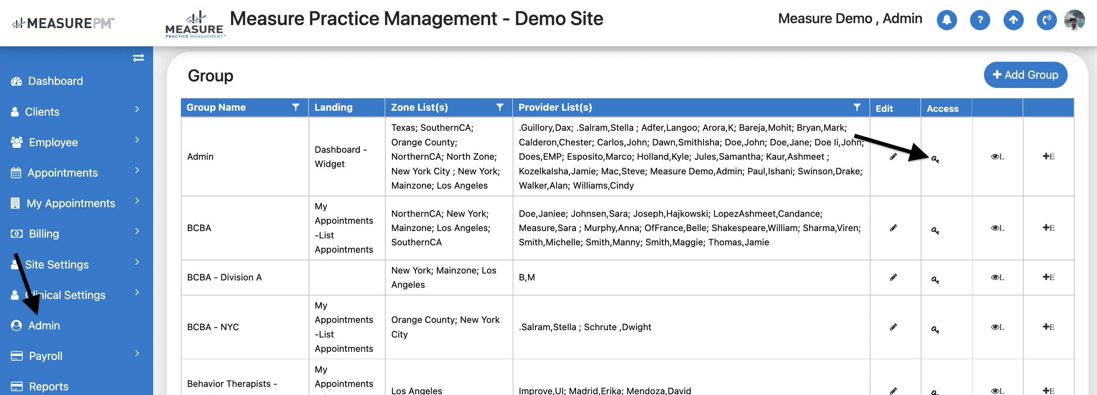Screen dimensions: 1097x395
Task: Expand the Payroll menu chevron
Action: click(x=137, y=354)
